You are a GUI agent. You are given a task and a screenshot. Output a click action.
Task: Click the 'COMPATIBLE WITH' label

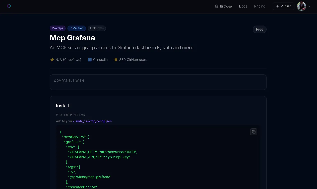pyautogui.click(x=69, y=81)
